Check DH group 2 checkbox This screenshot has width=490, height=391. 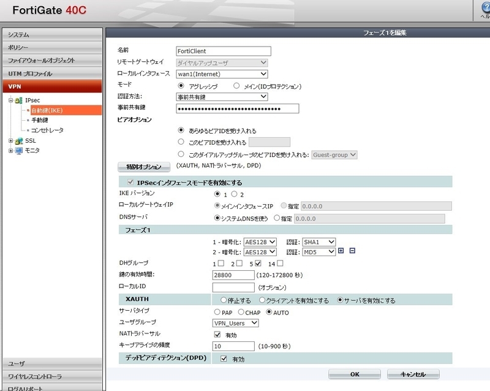(x=239, y=263)
